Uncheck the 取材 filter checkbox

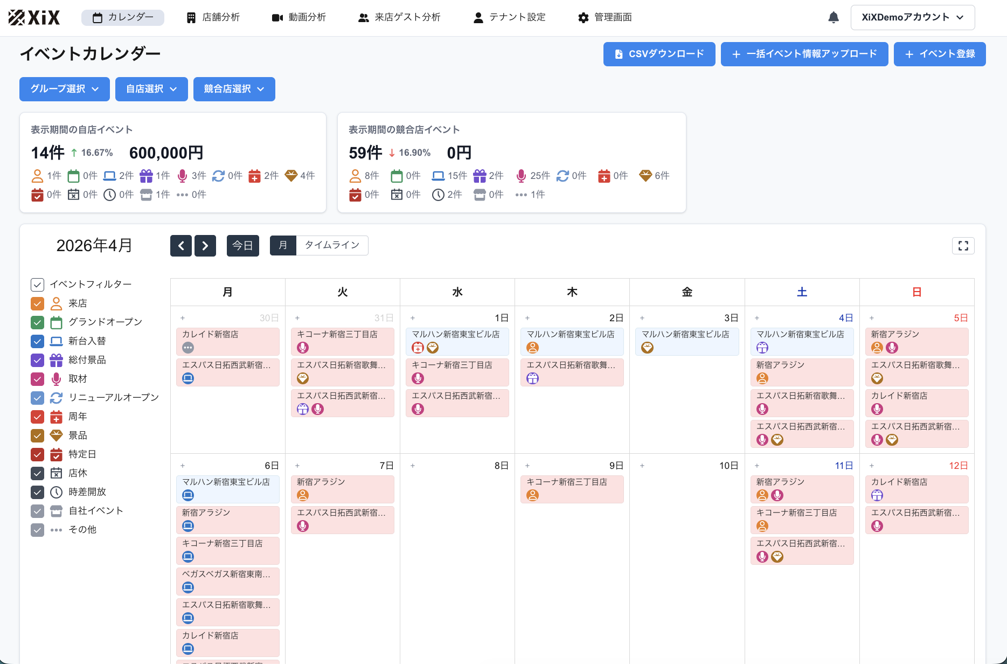coord(37,379)
